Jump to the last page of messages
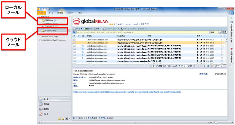 pyautogui.click(x=208, y=66)
